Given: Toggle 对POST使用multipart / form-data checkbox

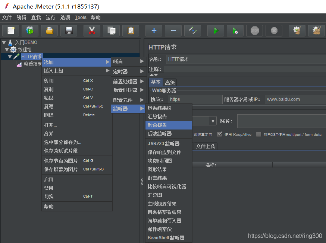Looking at the screenshot, I should click(x=258, y=134).
